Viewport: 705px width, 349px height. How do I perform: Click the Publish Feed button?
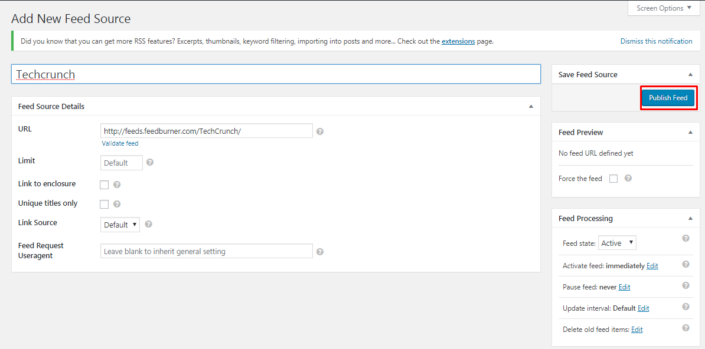pos(668,98)
